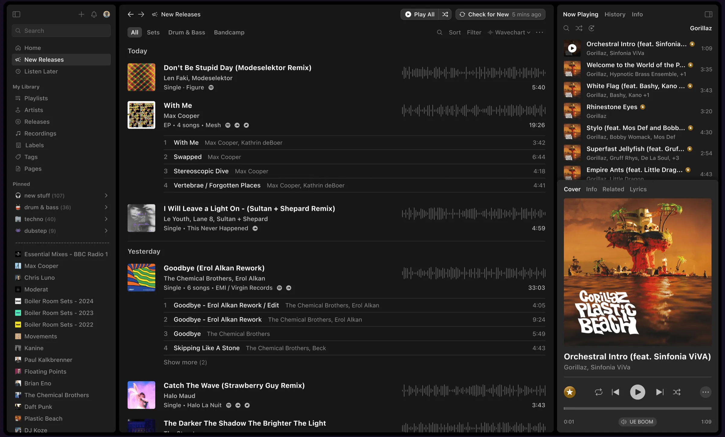725x437 pixels.
Task: Expand the dubstep pinned playlist
Action: 106,231
